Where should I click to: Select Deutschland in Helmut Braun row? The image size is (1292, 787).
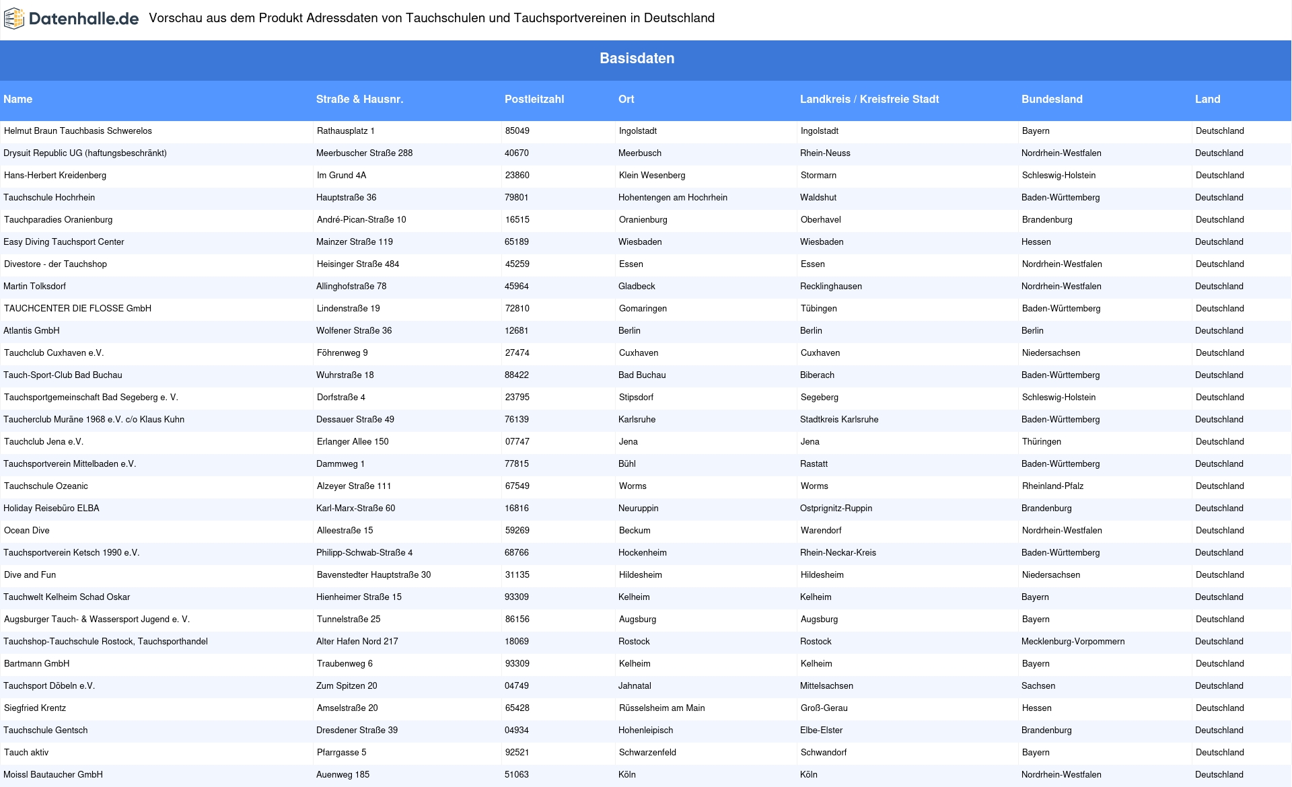pos(1220,131)
